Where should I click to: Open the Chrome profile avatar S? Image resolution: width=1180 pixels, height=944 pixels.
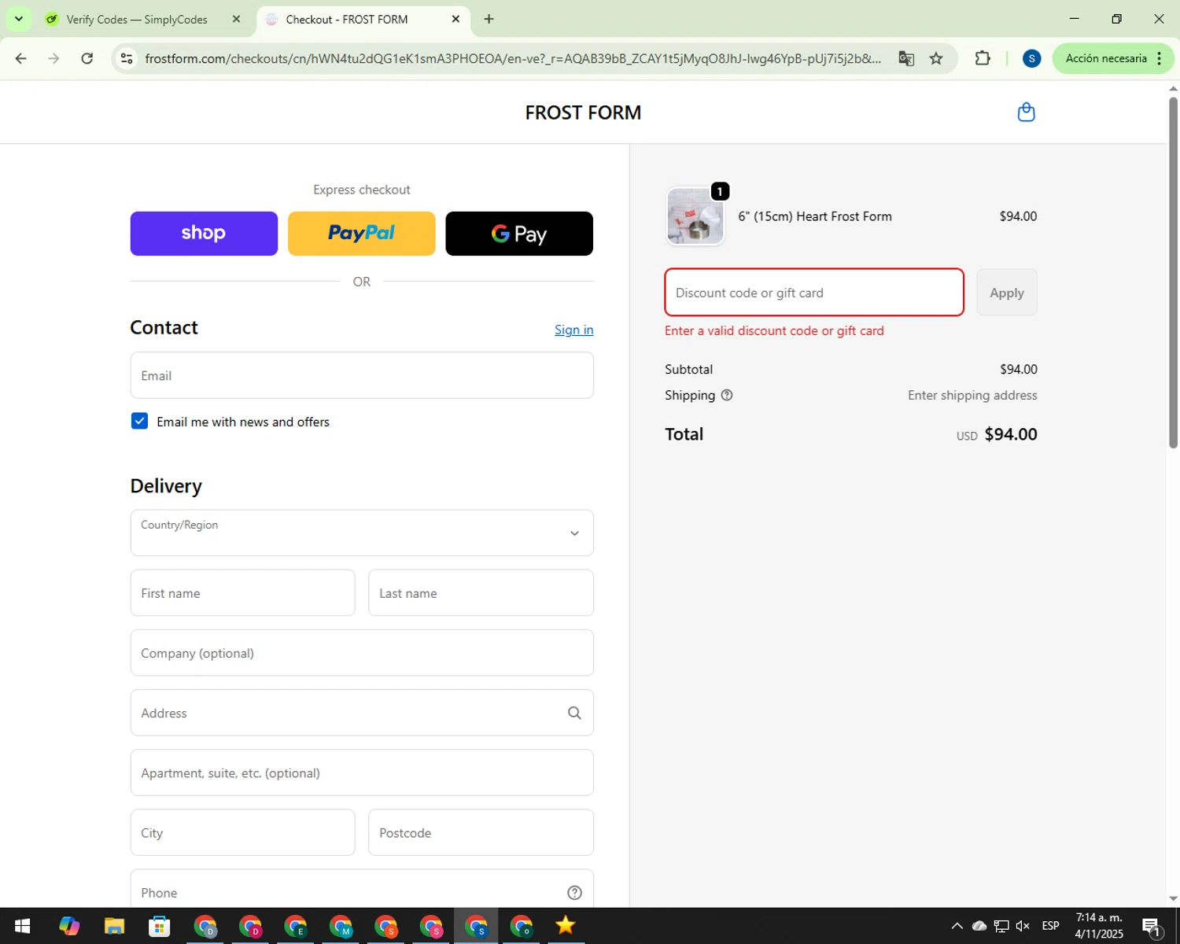click(1031, 58)
